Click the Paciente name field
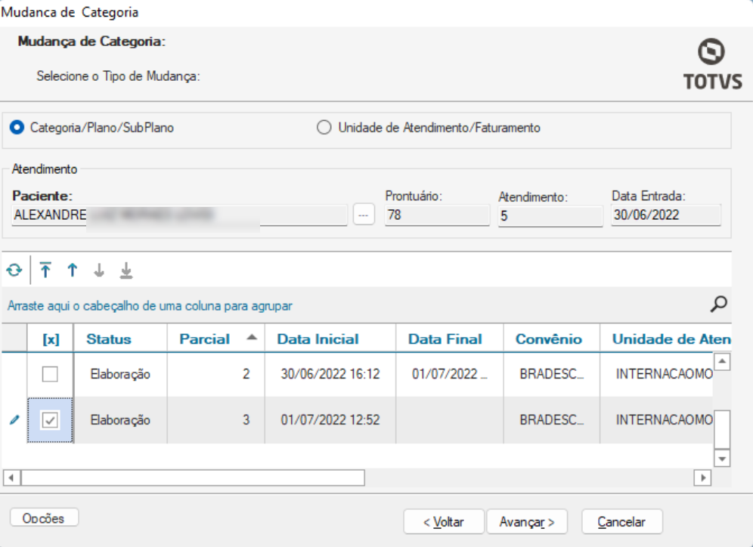753x547 pixels. point(179,215)
